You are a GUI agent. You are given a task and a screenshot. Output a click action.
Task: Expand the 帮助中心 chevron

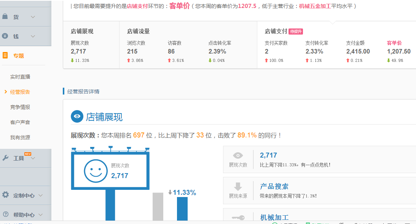point(41,215)
